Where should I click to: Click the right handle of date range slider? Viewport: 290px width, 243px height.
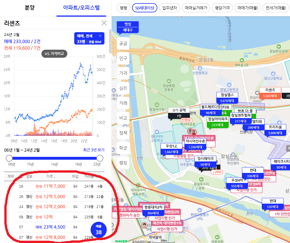pos(100,158)
